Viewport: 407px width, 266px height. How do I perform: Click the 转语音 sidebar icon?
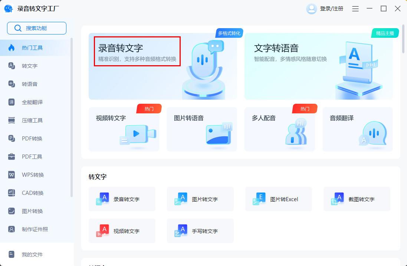click(12, 84)
